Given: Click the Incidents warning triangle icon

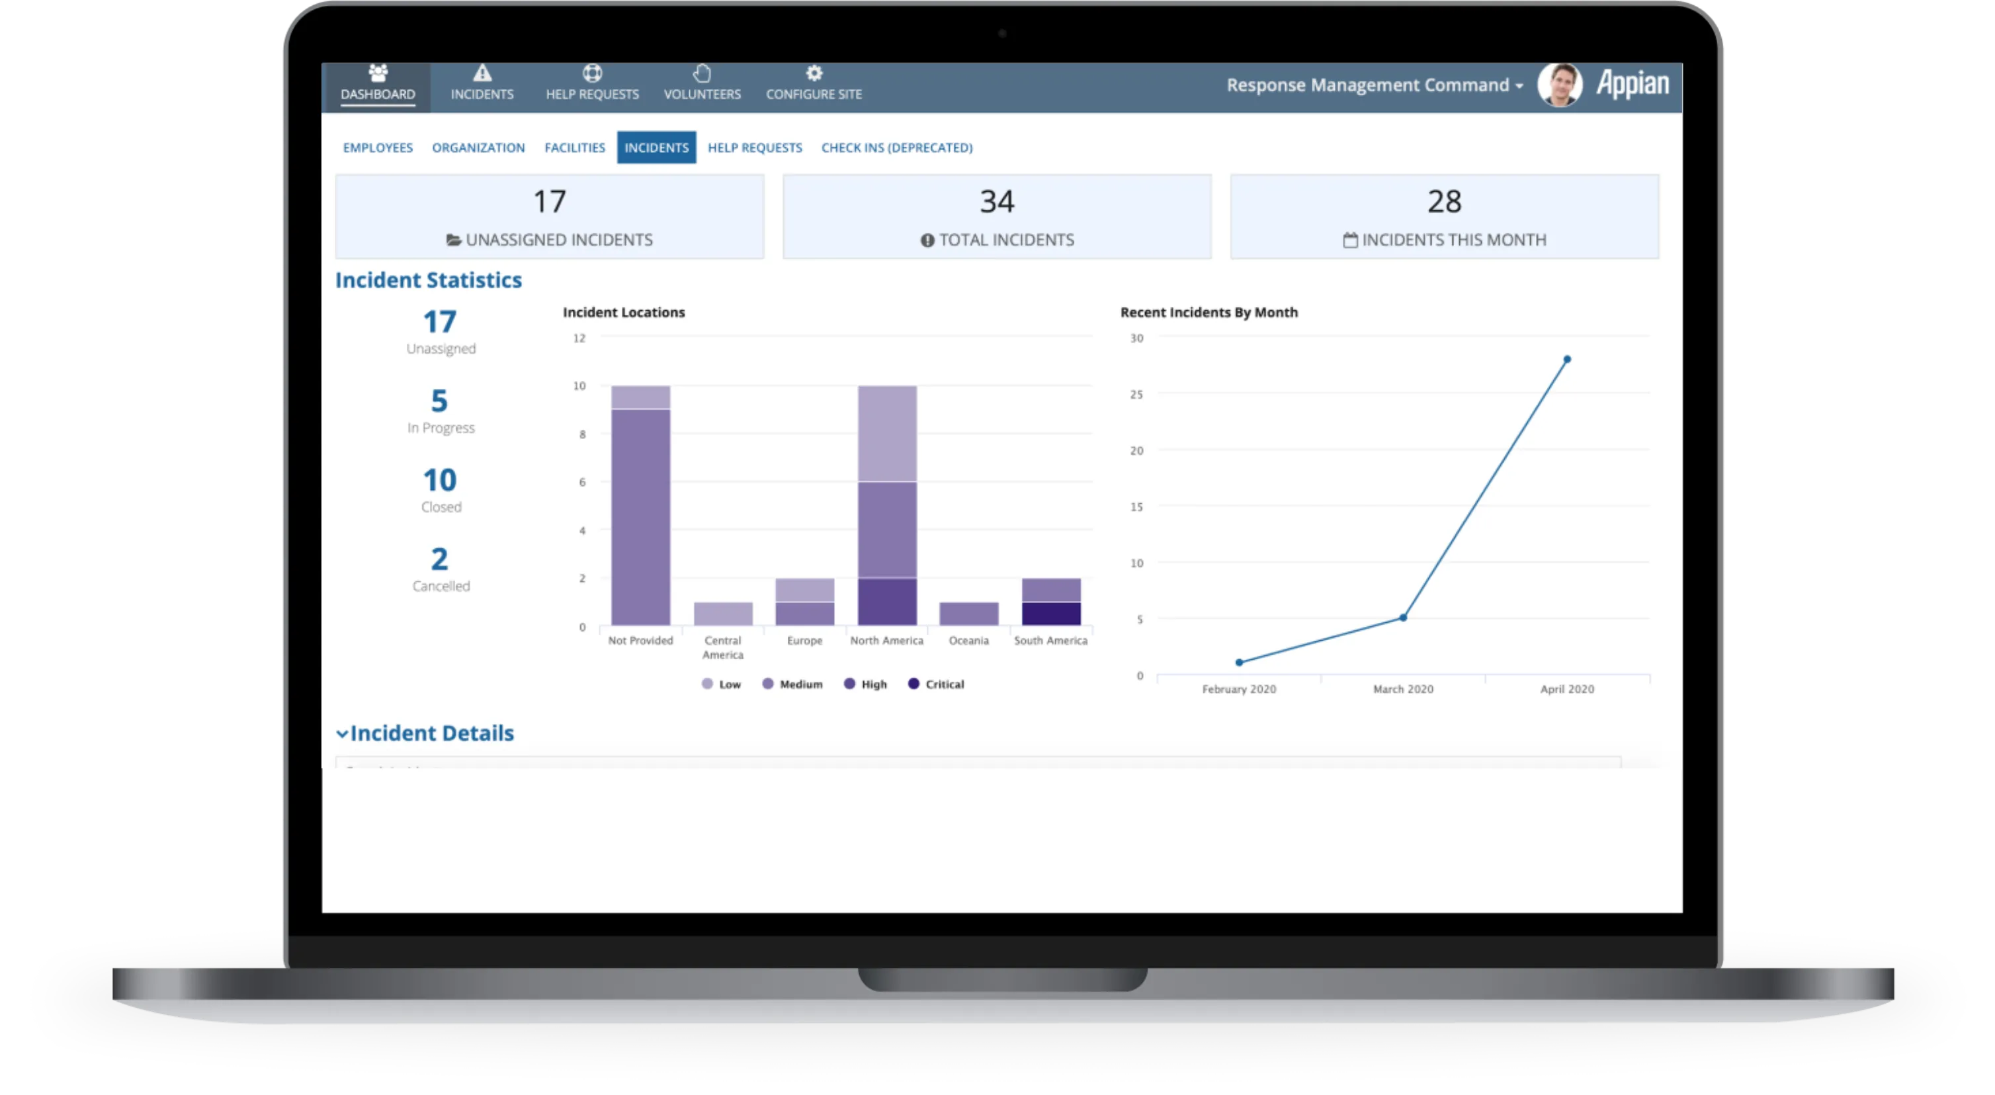Looking at the screenshot, I should coord(482,73).
